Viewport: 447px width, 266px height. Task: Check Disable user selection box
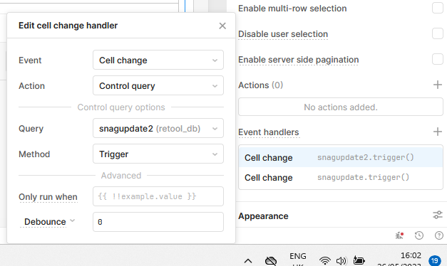(x=438, y=33)
